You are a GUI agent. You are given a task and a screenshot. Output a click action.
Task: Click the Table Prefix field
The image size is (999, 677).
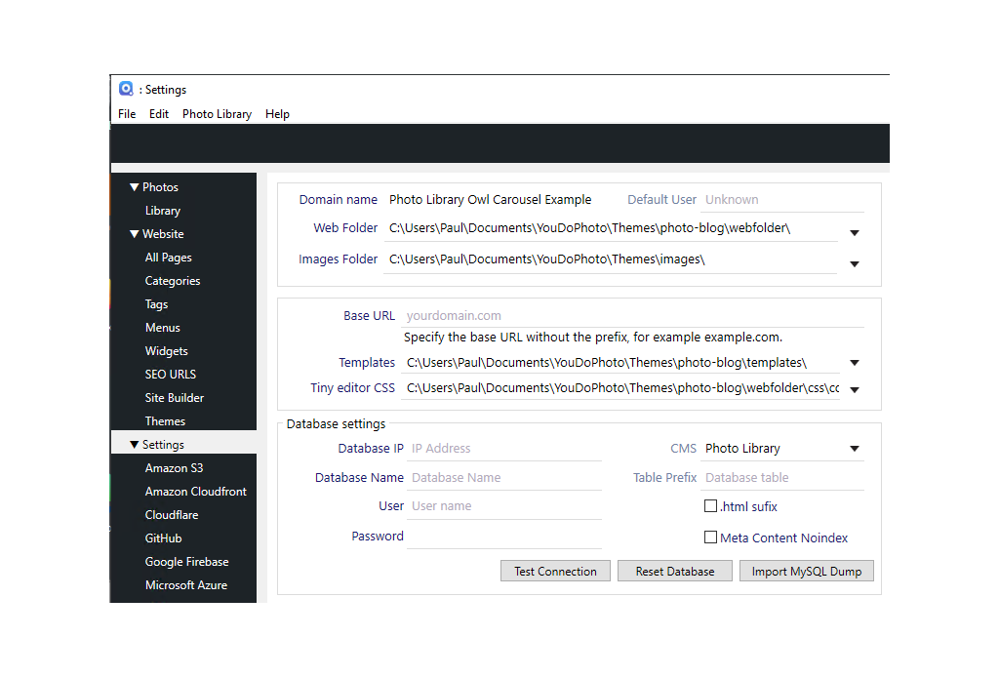click(782, 478)
